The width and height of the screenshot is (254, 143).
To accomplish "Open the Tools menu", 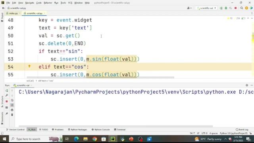I will 63,3.
